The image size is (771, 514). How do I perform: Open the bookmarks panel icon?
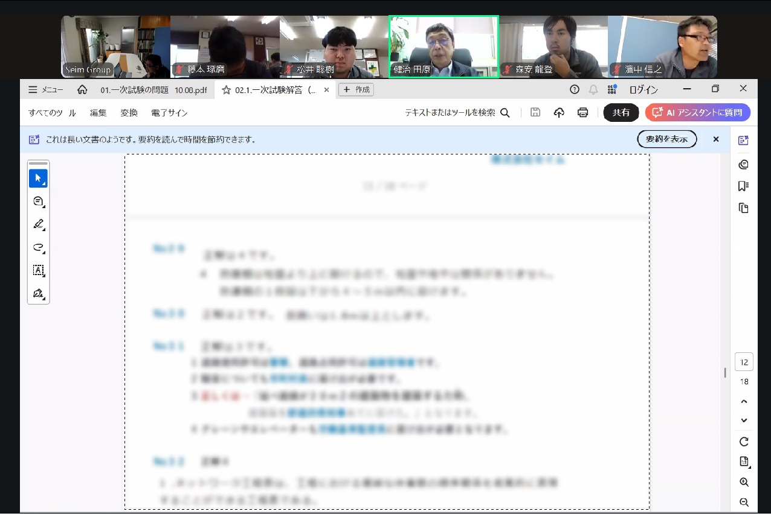(744, 186)
